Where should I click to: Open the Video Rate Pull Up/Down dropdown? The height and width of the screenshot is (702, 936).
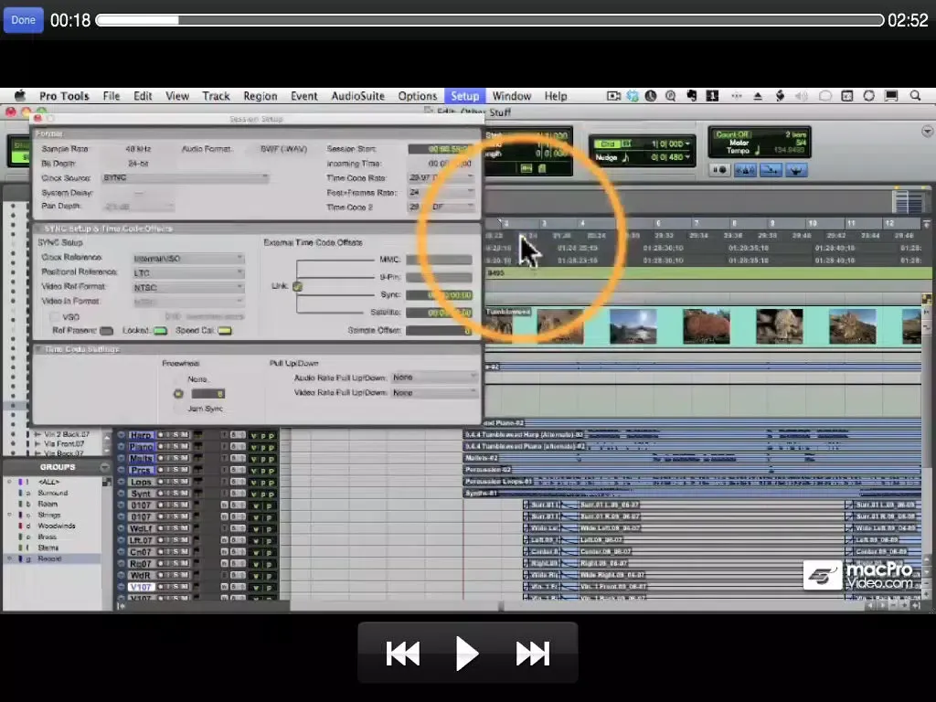coord(434,392)
